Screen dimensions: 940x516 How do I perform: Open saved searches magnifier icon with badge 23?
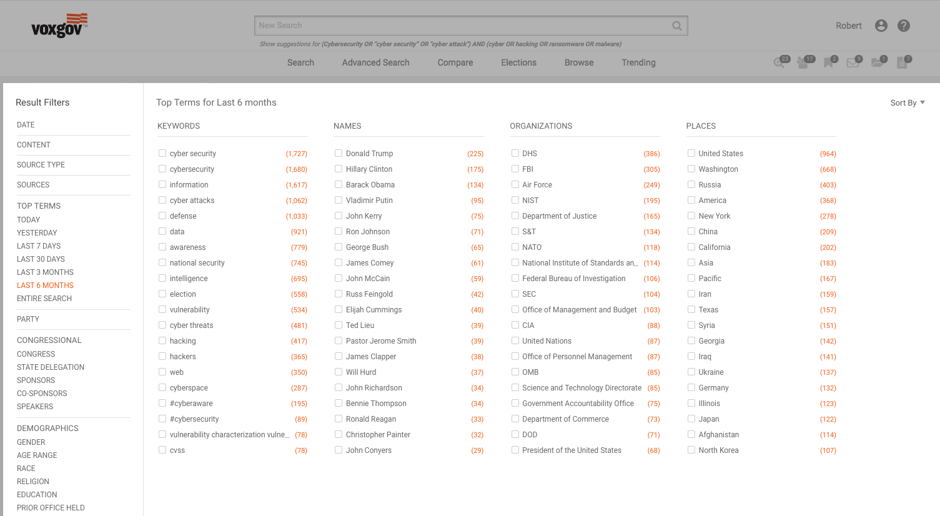(779, 62)
